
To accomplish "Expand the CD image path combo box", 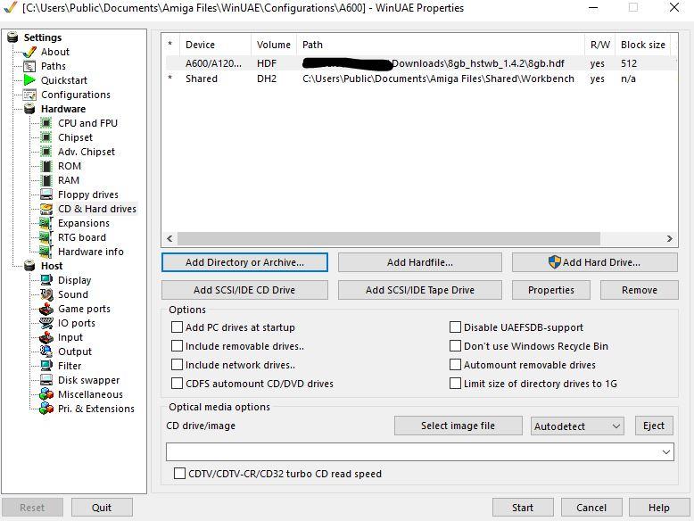I will tap(666, 452).
